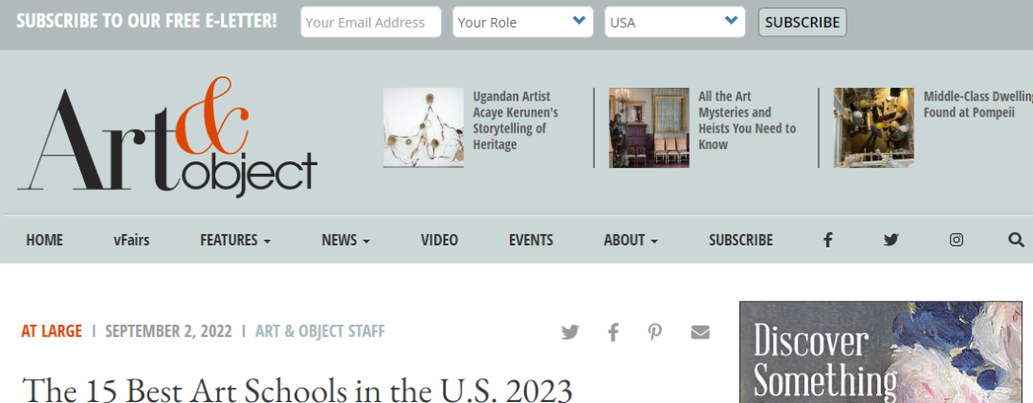Viewport: 1033px width, 403px height.
Task: Open the EVENTS section
Action: (531, 240)
